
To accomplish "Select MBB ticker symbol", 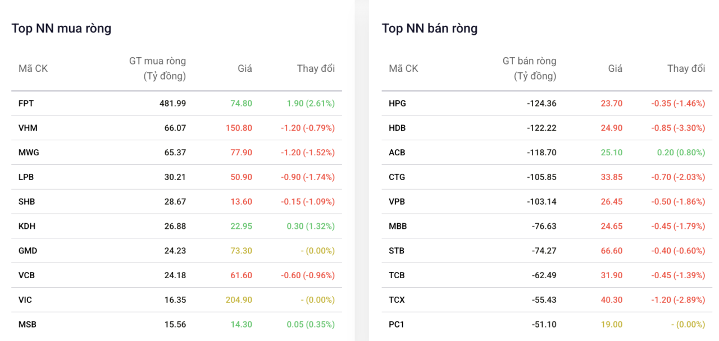I will tap(398, 226).
